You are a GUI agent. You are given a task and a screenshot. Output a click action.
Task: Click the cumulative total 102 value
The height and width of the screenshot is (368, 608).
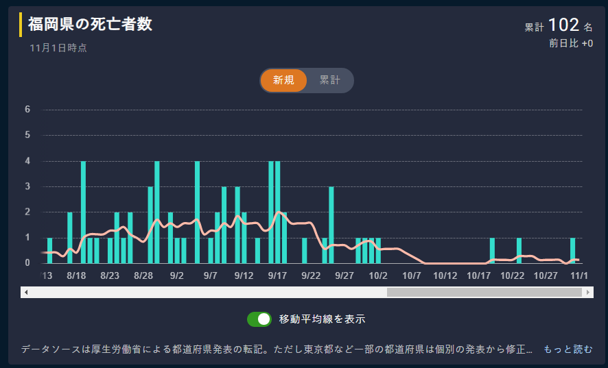click(564, 25)
